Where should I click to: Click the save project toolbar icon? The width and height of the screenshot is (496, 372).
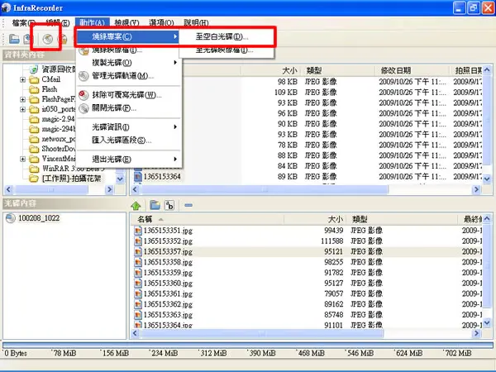[x=27, y=39]
